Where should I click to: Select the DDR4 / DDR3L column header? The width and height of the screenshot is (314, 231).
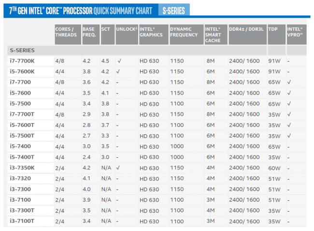[246, 29]
